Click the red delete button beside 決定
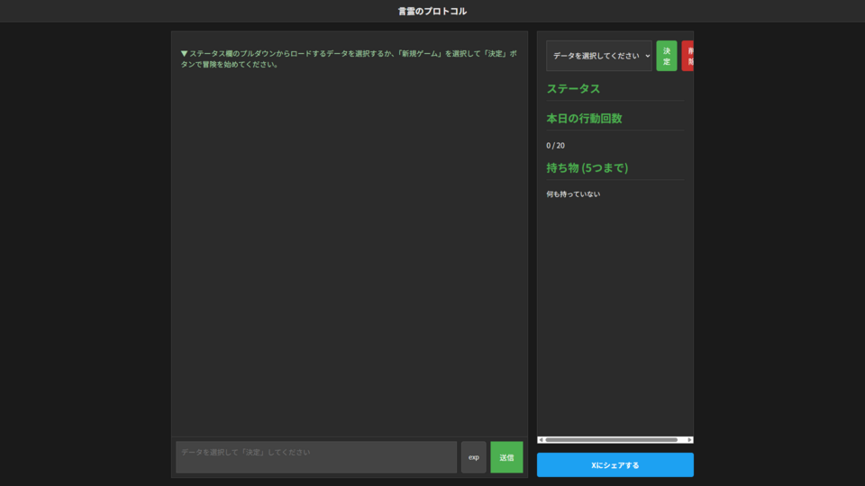The height and width of the screenshot is (486, 865). [x=687, y=56]
